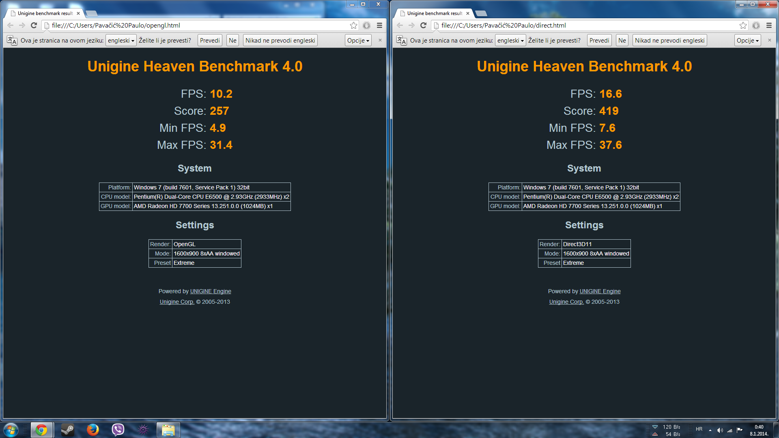Open Chrome menu in left window
The image size is (779, 438).
point(380,25)
